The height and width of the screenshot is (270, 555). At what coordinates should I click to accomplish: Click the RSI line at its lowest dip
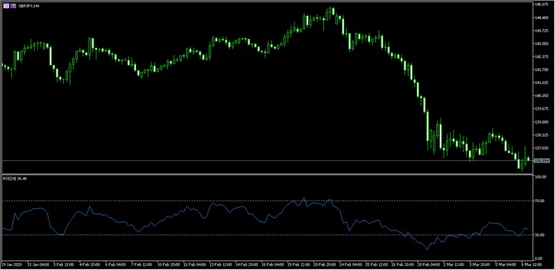click(x=427, y=249)
